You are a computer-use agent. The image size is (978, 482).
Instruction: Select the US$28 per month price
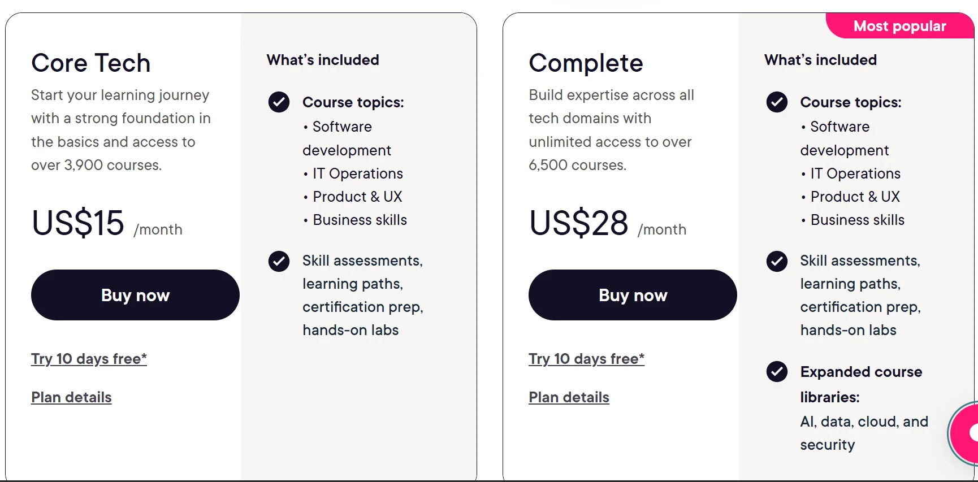pyautogui.click(x=578, y=223)
